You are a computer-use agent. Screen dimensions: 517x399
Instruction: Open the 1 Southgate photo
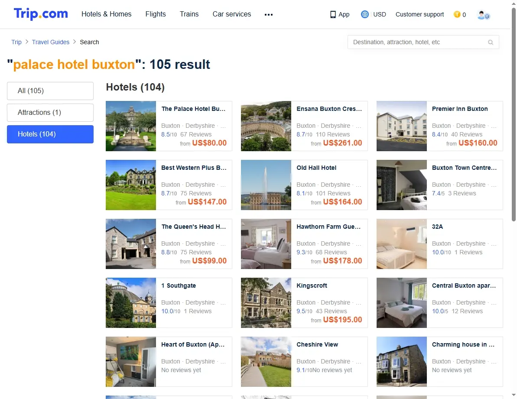pos(131,303)
